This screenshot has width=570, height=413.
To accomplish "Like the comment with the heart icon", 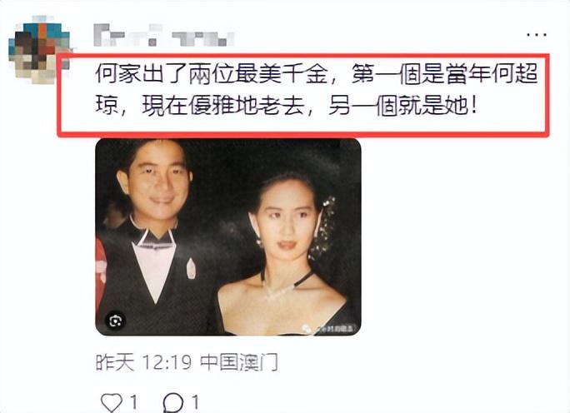I will pos(111,402).
